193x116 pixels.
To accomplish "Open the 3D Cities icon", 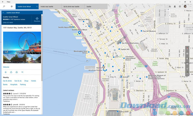I will pyautogui.click(x=175, y=6).
